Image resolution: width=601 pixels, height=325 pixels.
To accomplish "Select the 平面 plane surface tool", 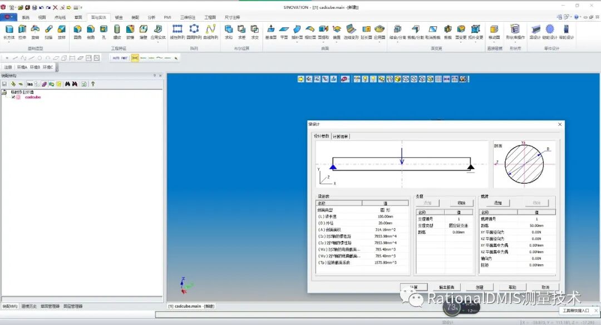I will click(284, 31).
